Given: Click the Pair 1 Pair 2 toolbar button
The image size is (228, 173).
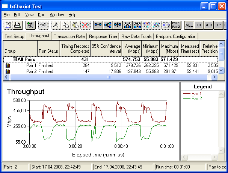Looking at the screenshot, I should point(176,25).
